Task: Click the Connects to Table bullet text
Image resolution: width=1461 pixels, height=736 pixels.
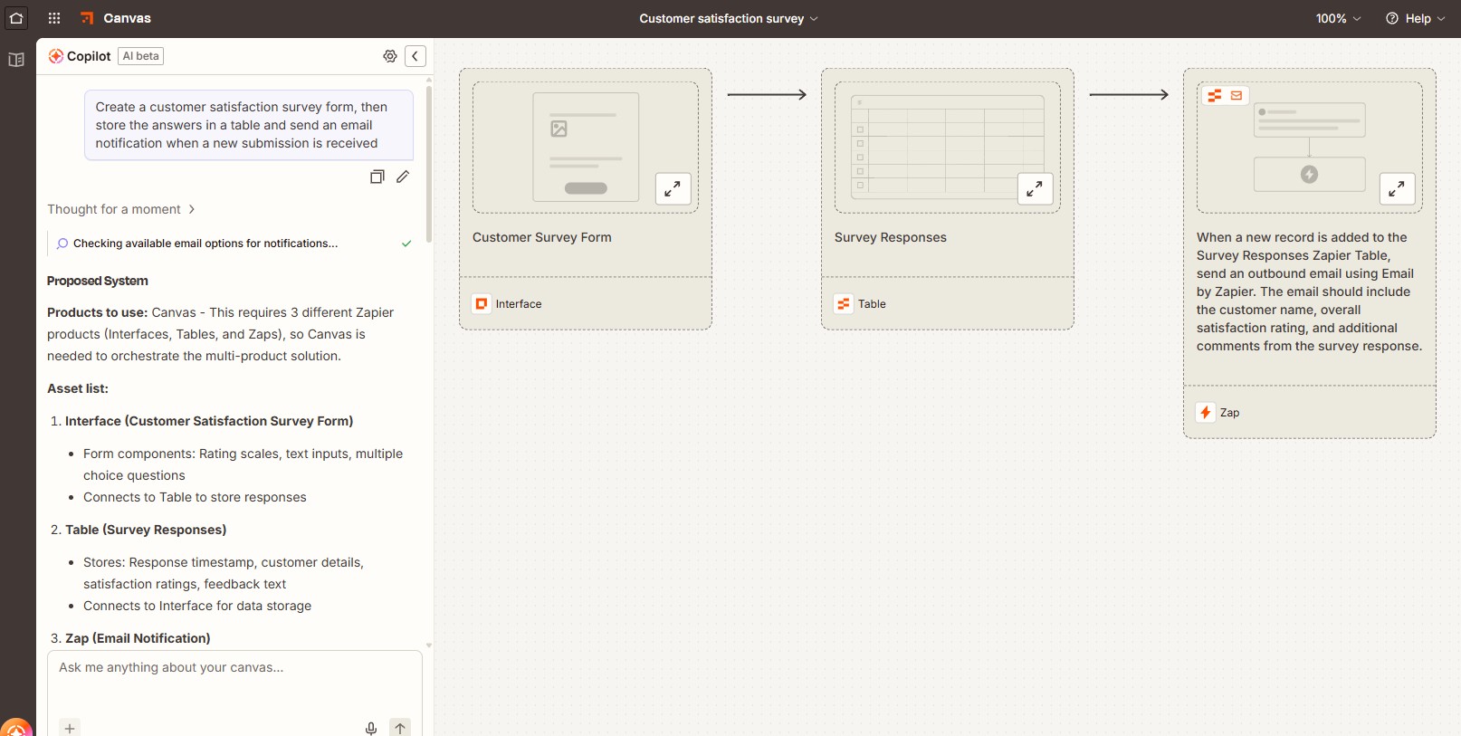Action: click(195, 497)
